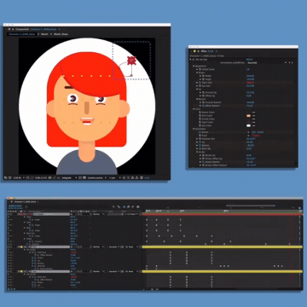Click Reset Exposure icon in viewer bar

[x=142, y=177]
